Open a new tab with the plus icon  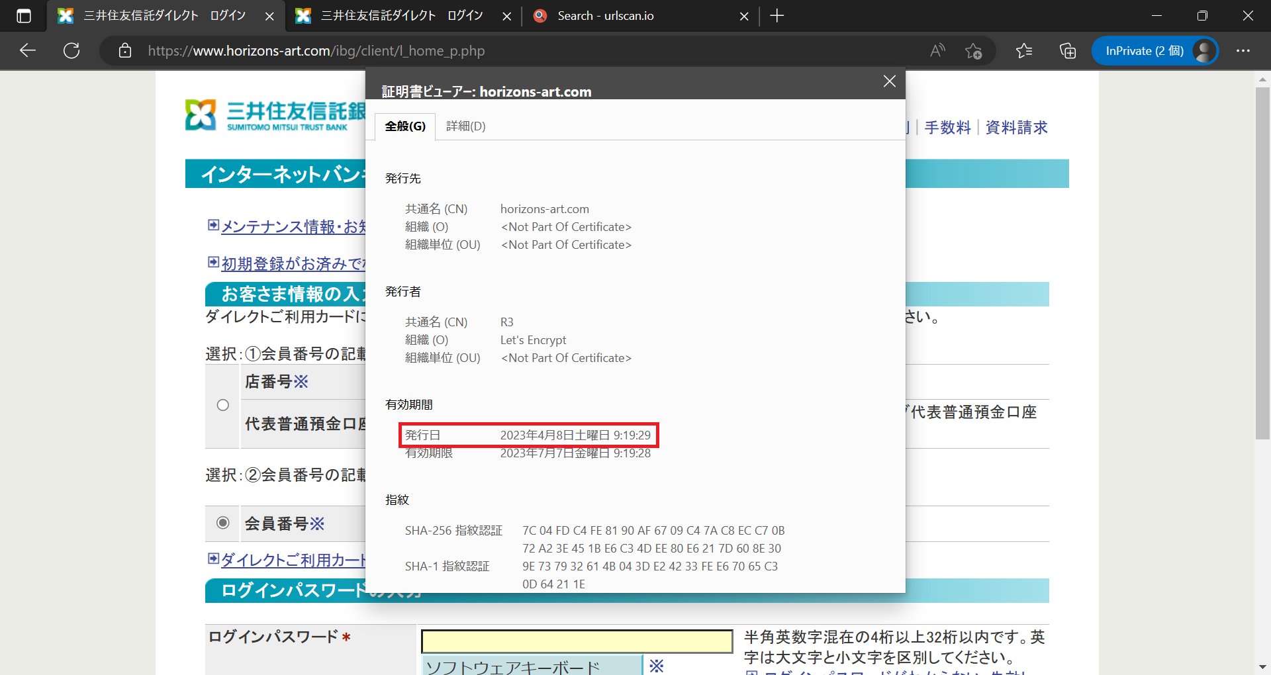[x=777, y=16]
